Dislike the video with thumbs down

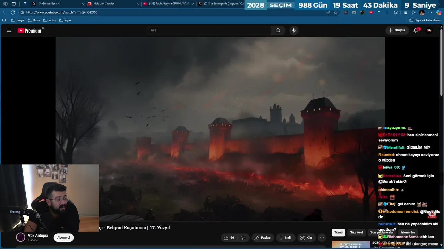(x=243, y=238)
